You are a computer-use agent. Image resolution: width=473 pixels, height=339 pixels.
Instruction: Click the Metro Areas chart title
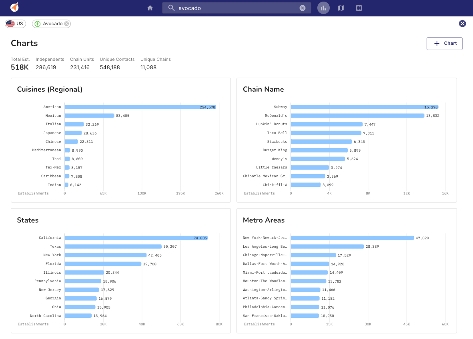[x=264, y=220]
